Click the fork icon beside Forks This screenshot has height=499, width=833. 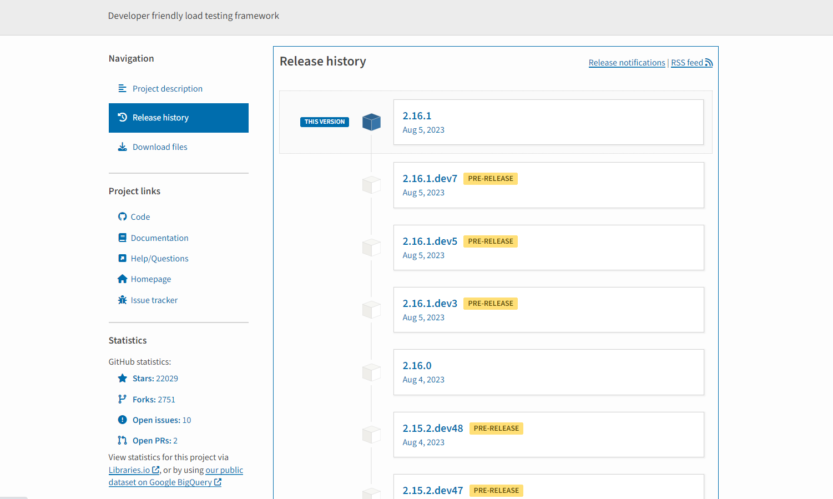pos(122,399)
